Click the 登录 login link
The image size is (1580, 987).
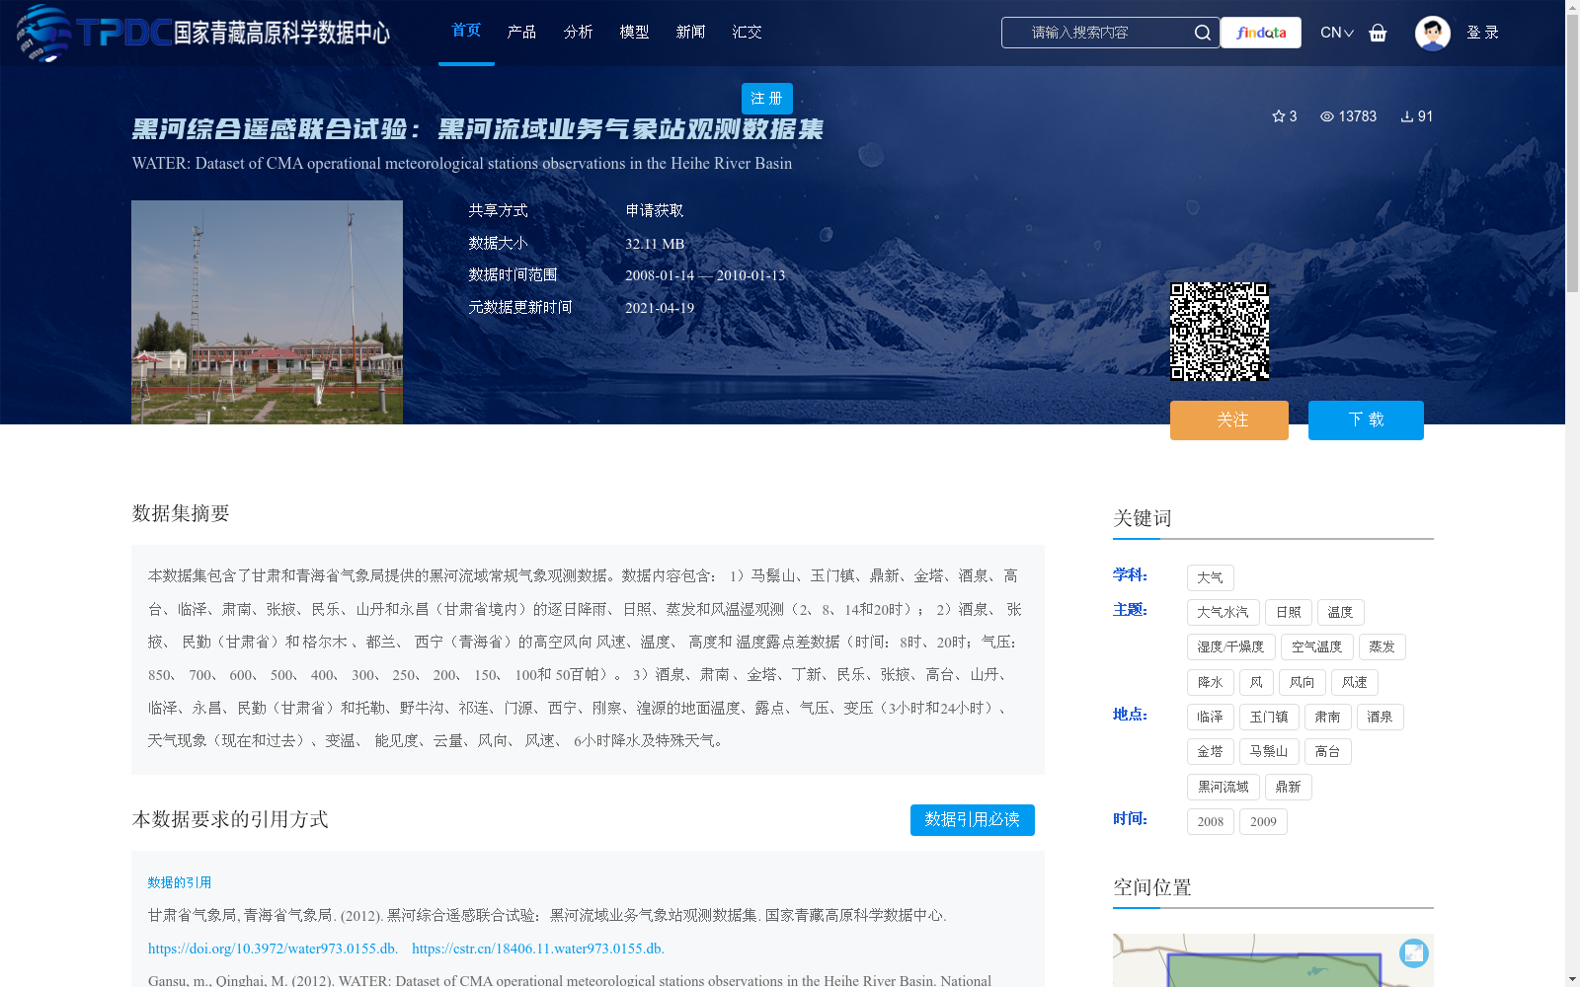[x=1482, y=33]
